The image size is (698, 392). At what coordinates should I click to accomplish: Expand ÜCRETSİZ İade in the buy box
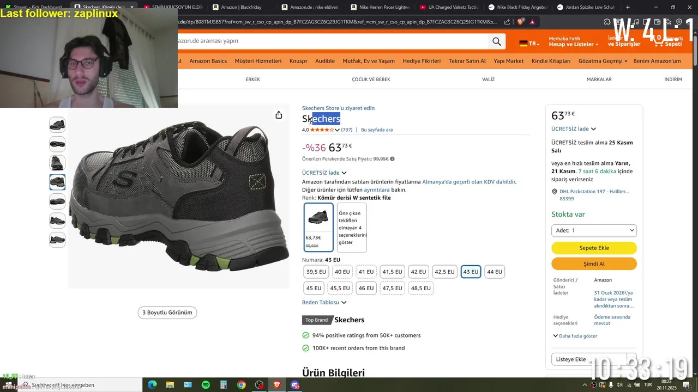tap(574, 129)
